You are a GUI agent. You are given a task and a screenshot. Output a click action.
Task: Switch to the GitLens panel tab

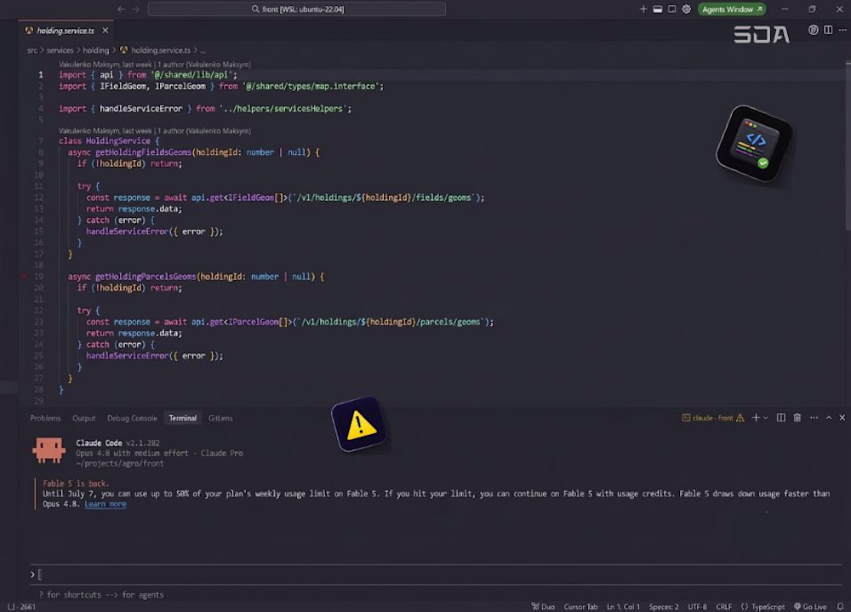click(x=220, y=418)
